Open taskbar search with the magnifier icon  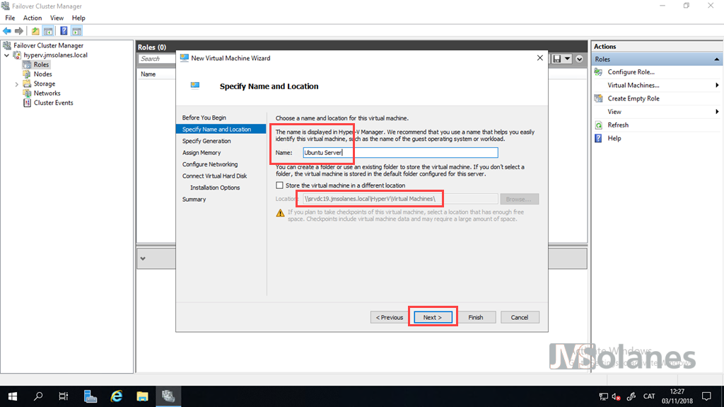pyautogui.click(x=38, y=396)
